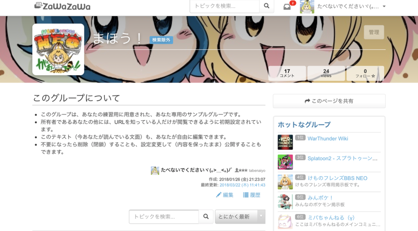Screen dimensions: 418x231
Task: Open Splatoon2 group link
Action: (x=342, y=158)
